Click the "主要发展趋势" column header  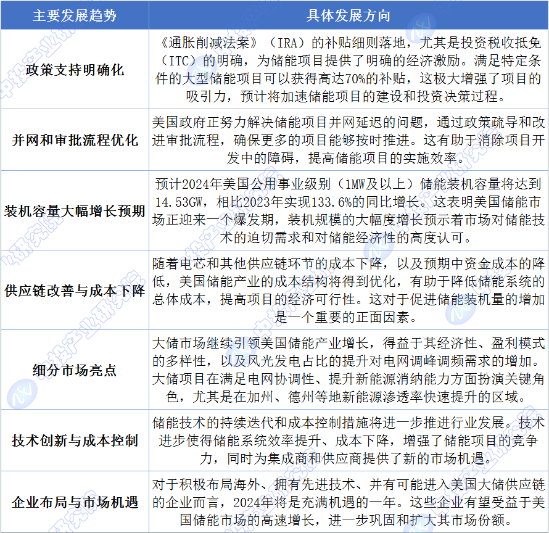[x=74, y=15]
